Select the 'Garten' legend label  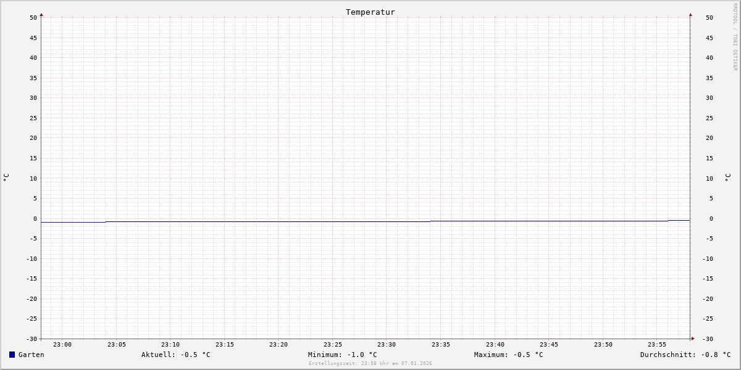pos(31,355)
